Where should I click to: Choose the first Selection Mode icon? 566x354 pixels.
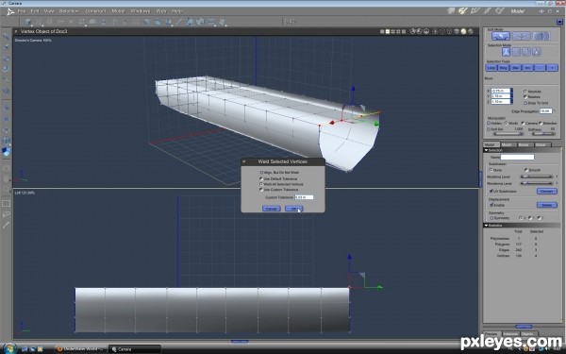pyautogui.click(x=506, y=52)
